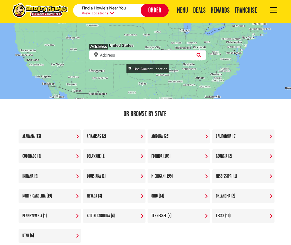
Task: Open Arkansas (2) locations
Action: 114,136
